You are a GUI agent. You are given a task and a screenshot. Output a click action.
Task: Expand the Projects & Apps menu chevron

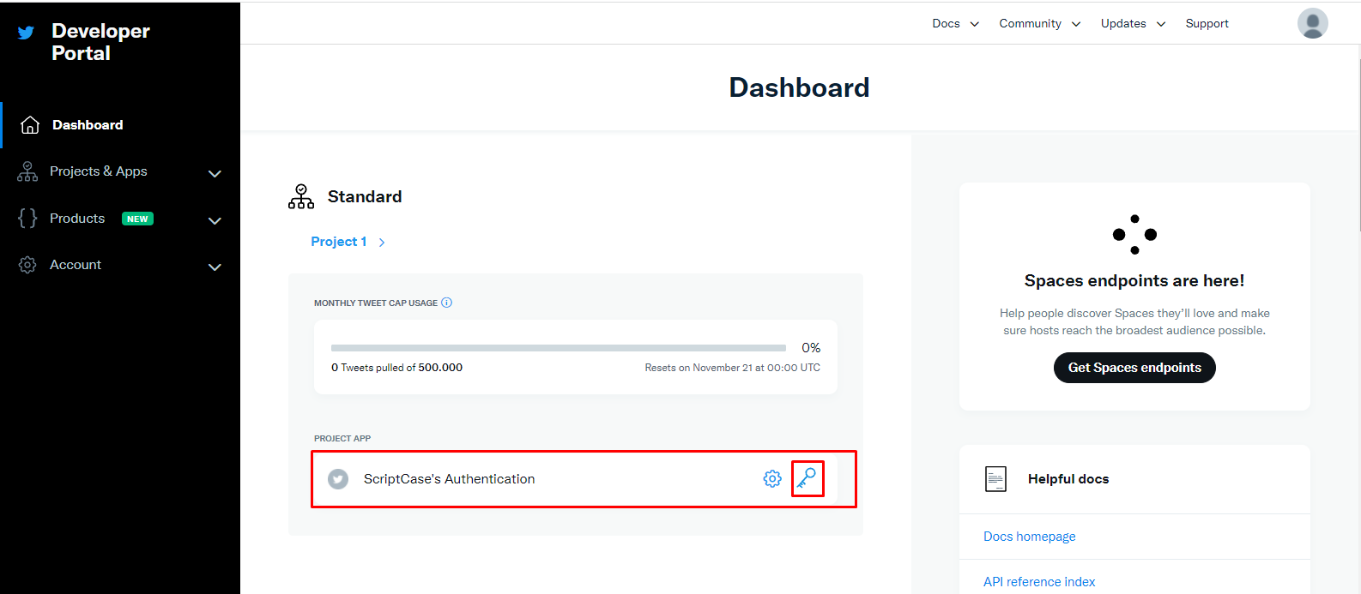[215, 173]
